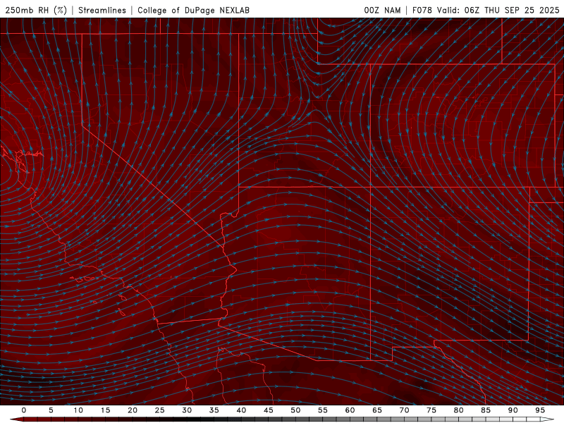Select the 60 tick label on the color scale
This screenshot has height=423, width=564.
point(350,410)
